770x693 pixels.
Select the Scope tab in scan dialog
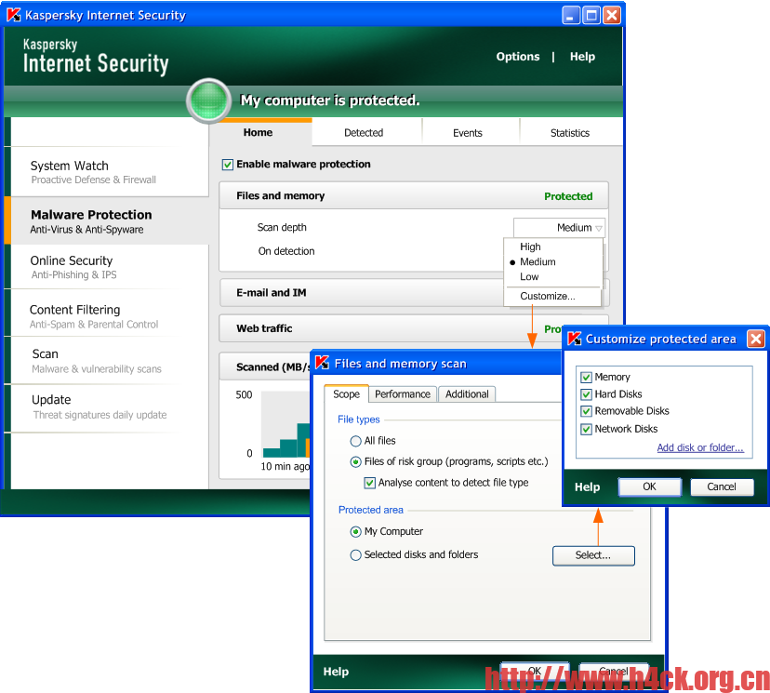[346, 393]
